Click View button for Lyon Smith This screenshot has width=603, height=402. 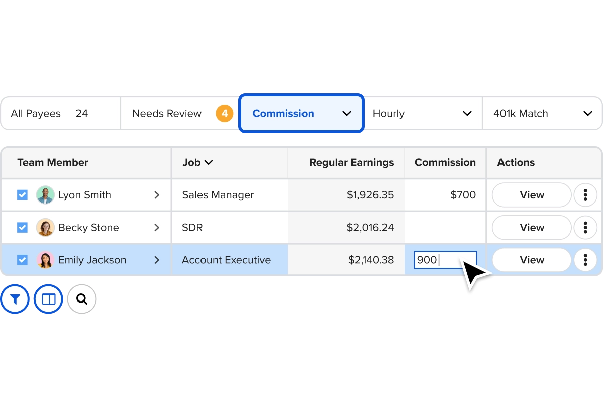pos(532,195)
